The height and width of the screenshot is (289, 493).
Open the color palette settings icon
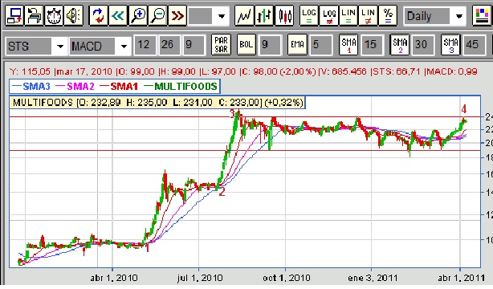point(482,14)
